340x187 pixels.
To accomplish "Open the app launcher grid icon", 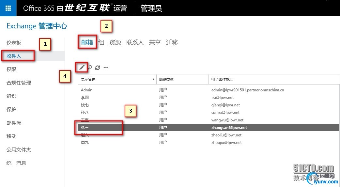I will tap(8, 8).
